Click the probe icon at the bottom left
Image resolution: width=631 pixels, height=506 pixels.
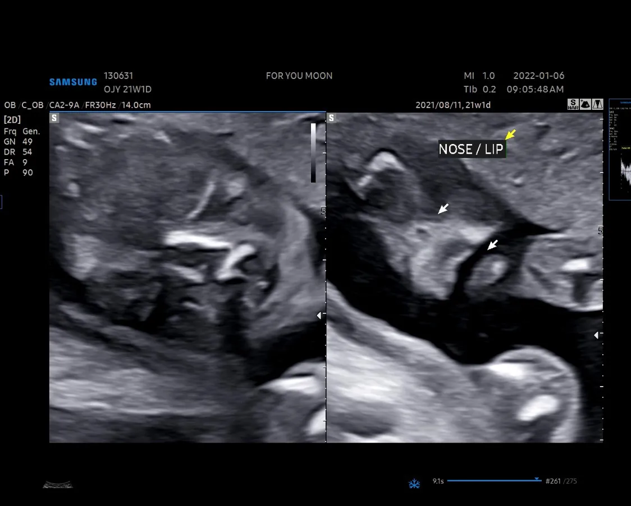tap(58, 485)
